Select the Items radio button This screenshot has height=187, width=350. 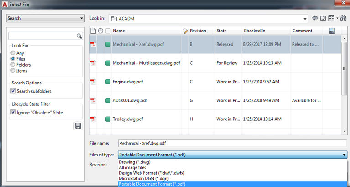[13, 70]
